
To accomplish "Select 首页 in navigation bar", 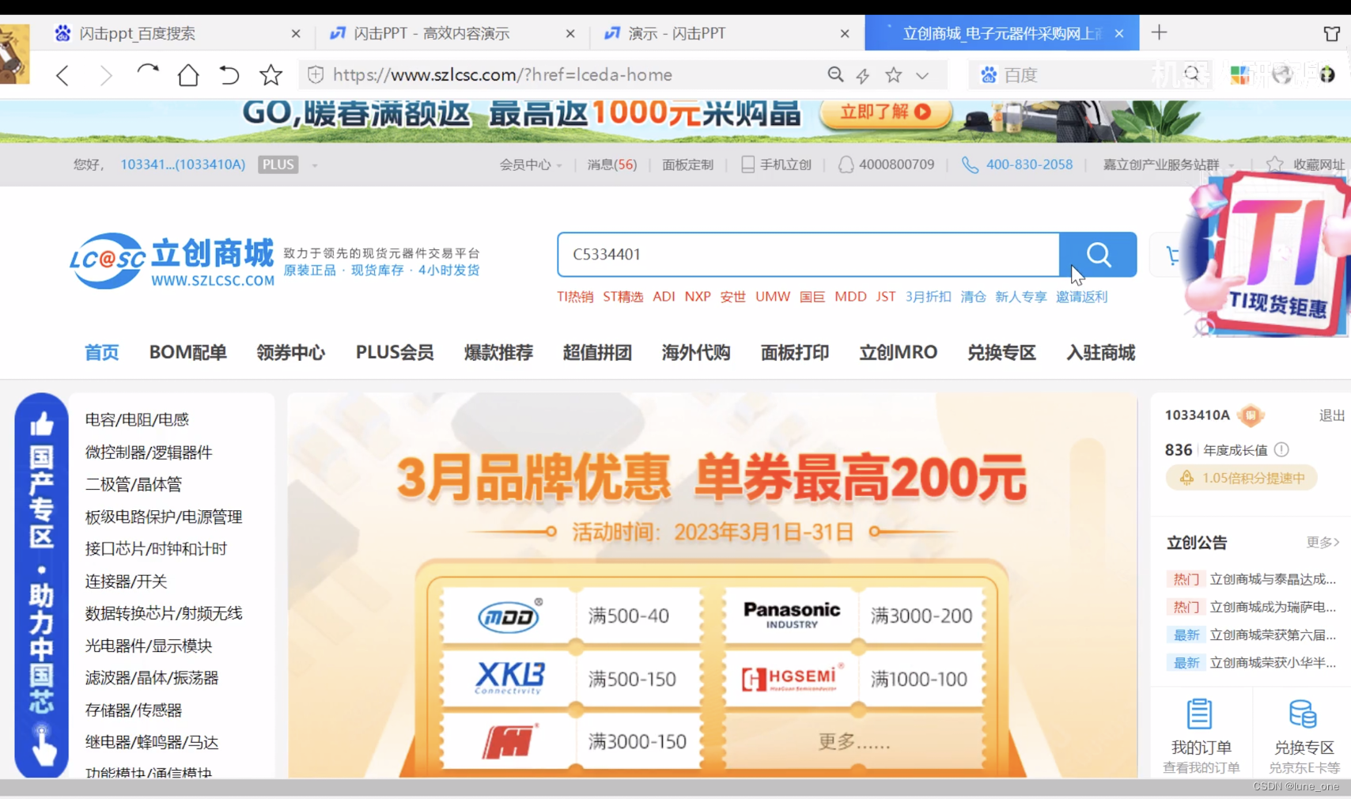I will [102, 352].
